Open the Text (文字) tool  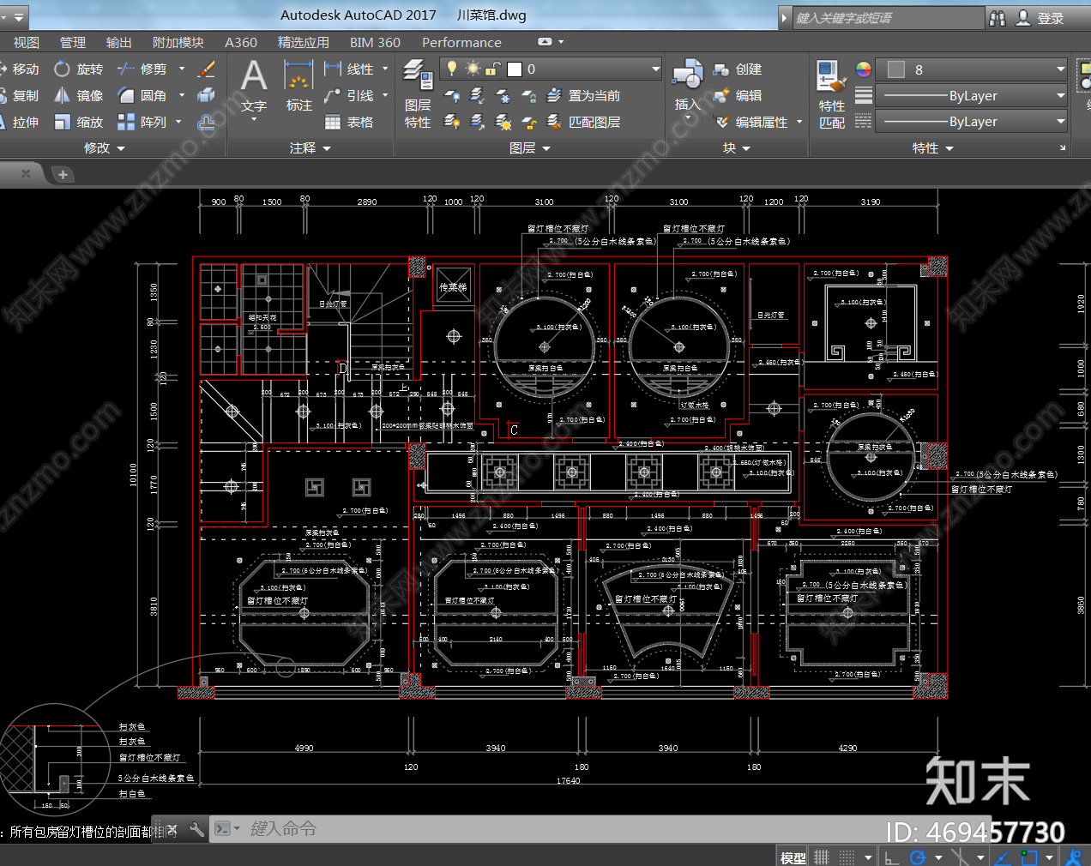(254, 87)
